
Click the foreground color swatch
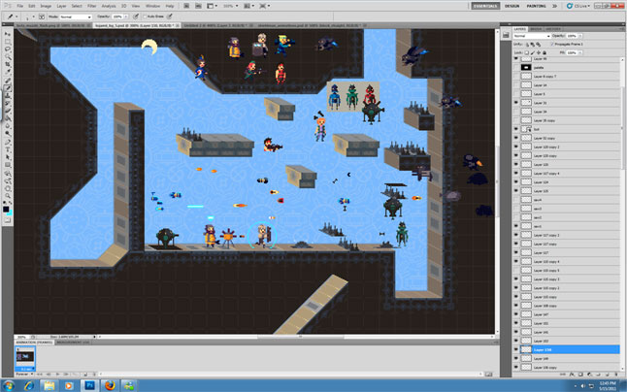6,210
